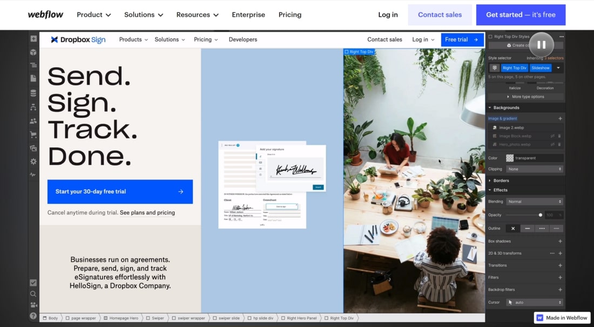Open the webflow Solutions dropdown menu
The height and width of the screenshot is (327, 594).
[144, 15]
